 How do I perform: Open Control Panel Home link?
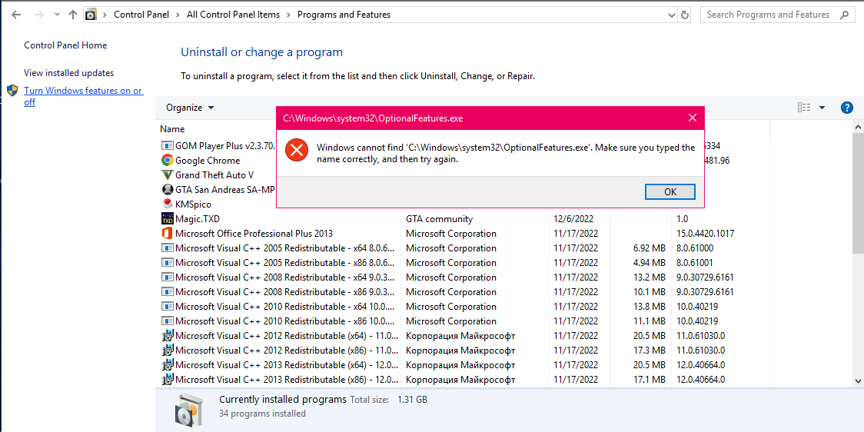coord(65,45)
